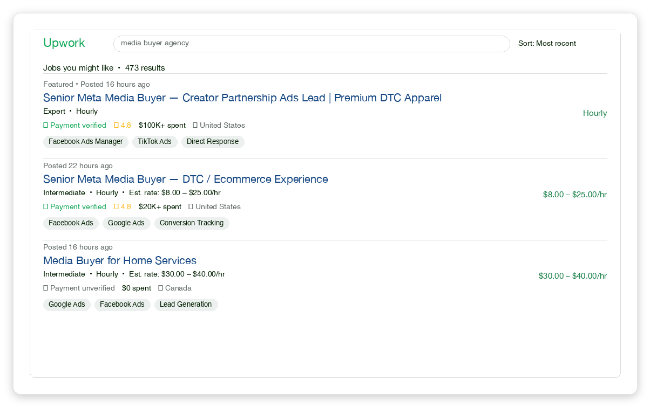Focus the search field with 'media buyer agency'
The image size is (650, 407).
click(x=312, y=44)
